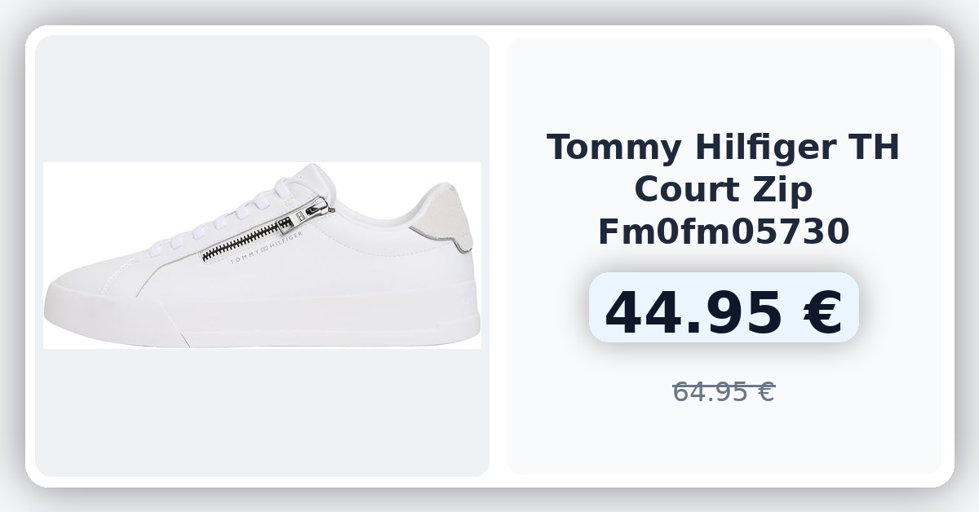This screenshot has height=512, width=979.
Task: Click the white sneaker product image
Action: point(262,255)
